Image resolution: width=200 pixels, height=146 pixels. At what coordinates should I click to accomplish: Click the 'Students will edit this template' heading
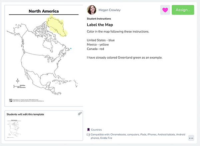coord(25,114)
